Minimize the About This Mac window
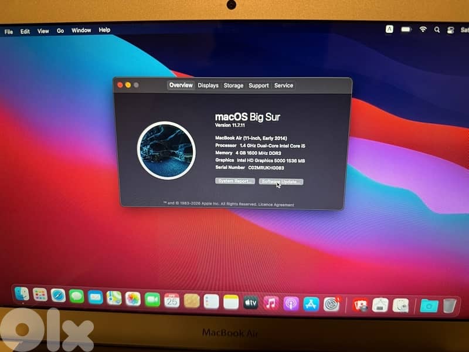Image resolution: width=469 pixels, height=352 pixels. tap(128, 85)
